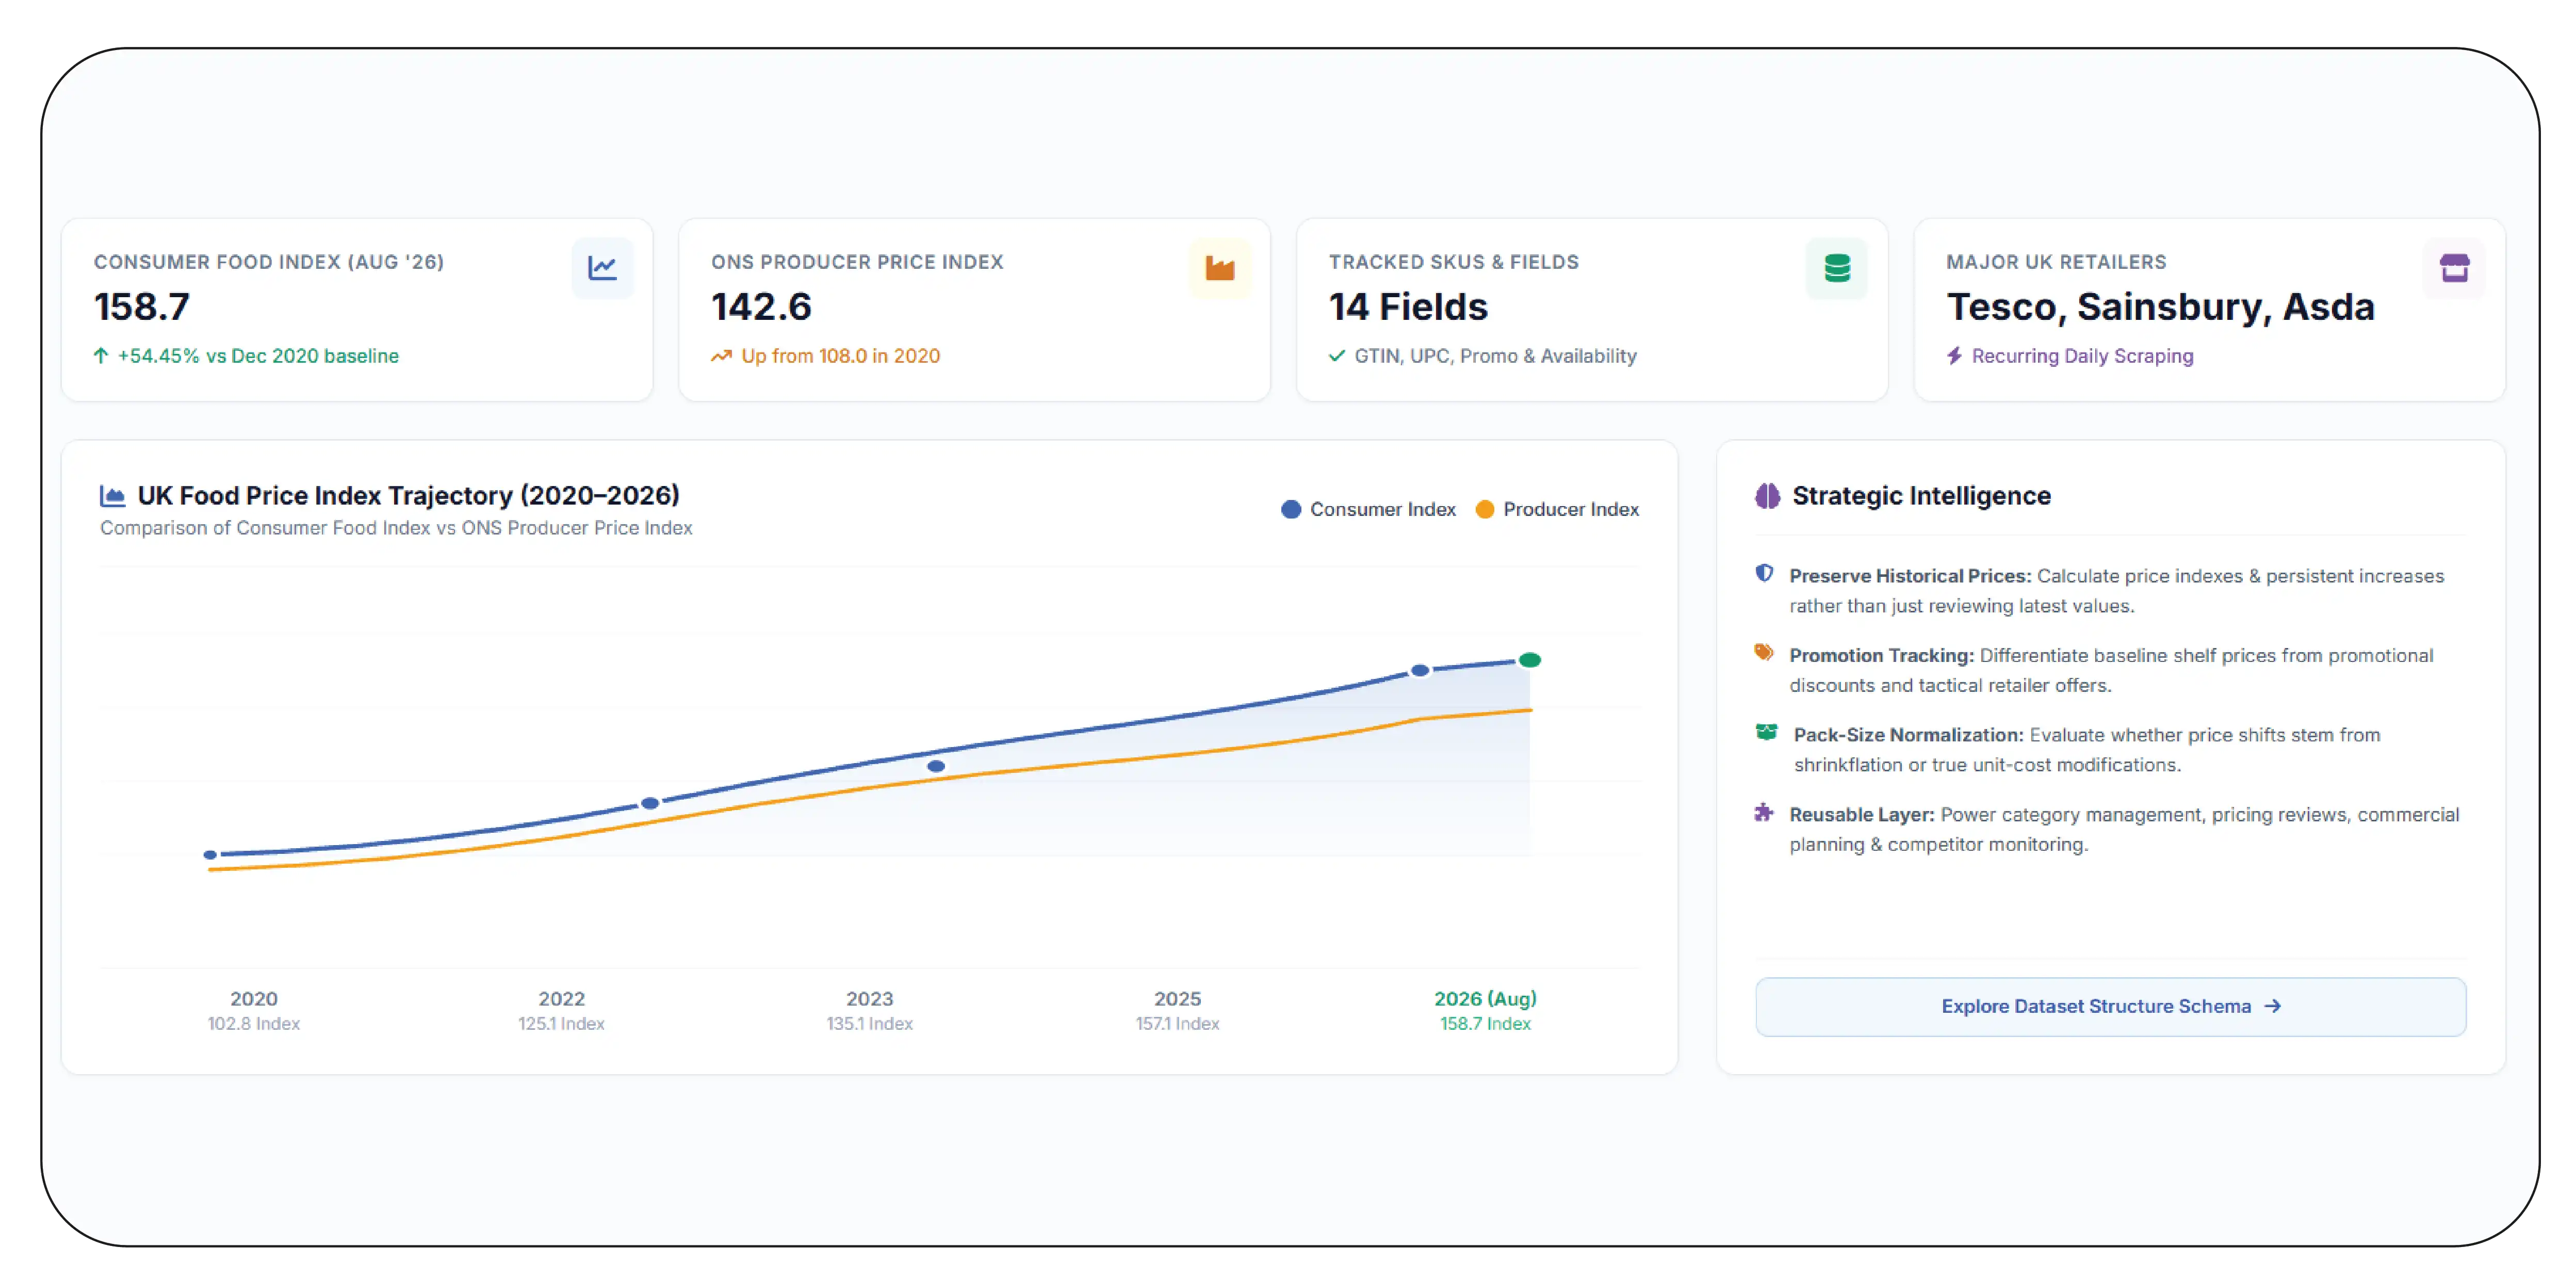Image resolution: width=2576 pixels, height=1279 pixels.
Task: Click the 2025 consumer index data point
Action: tap(1420, 670)
